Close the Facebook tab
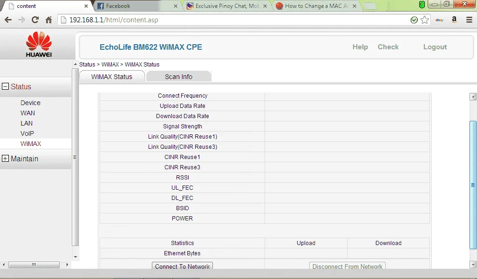 (x=176, y=6)
